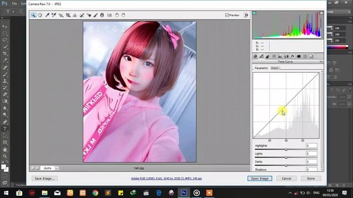Pick the White Balance eyedropper tool

pos(47,15)
